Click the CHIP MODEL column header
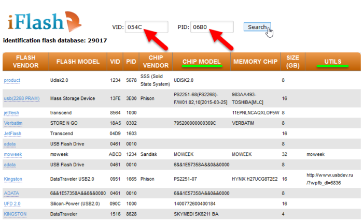 tap(201, 62)
